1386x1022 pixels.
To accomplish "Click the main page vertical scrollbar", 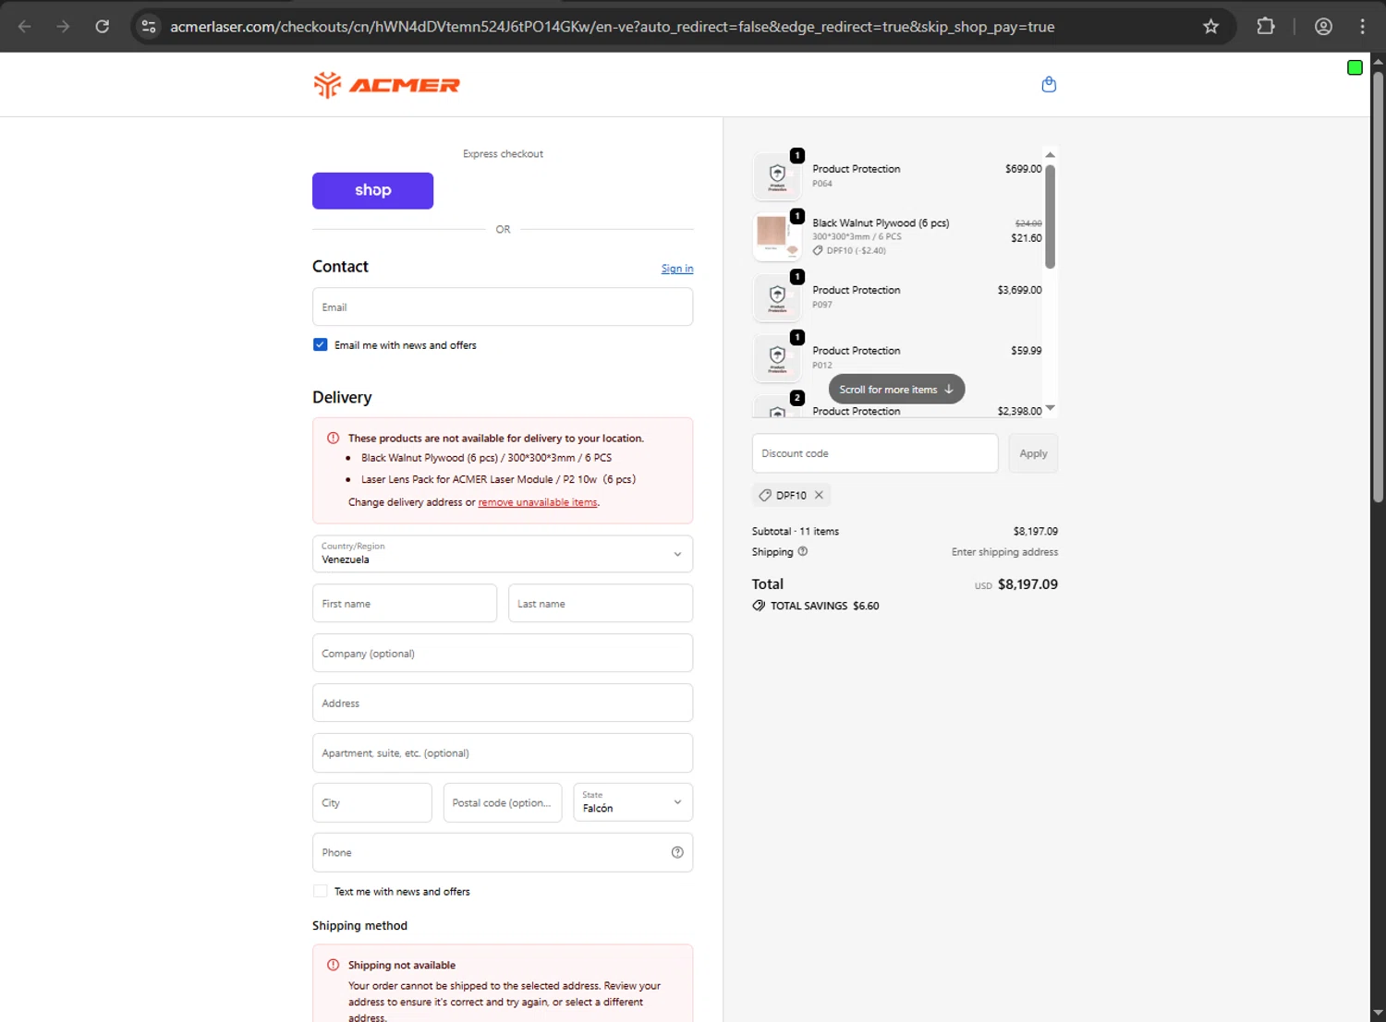I will [1378, 286].
